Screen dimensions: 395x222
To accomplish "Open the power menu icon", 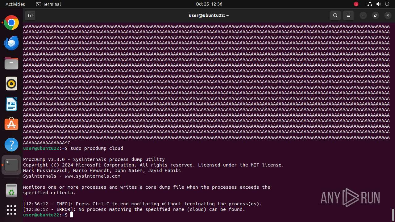I will point(387,4).
